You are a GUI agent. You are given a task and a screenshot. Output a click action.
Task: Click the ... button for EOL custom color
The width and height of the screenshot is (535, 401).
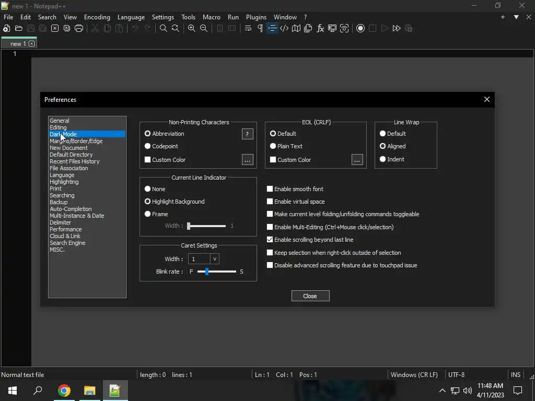tap(357, 160)
